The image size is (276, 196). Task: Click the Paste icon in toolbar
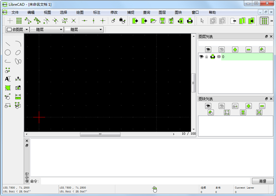click(x=251, y=21)
